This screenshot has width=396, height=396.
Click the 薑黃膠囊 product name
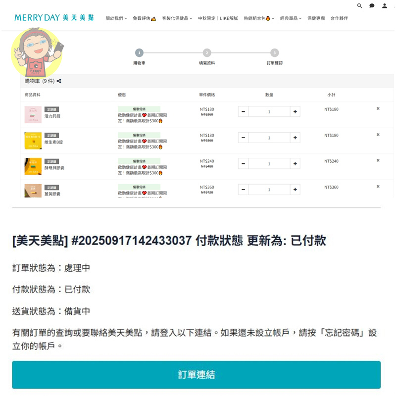click(52, 194)
